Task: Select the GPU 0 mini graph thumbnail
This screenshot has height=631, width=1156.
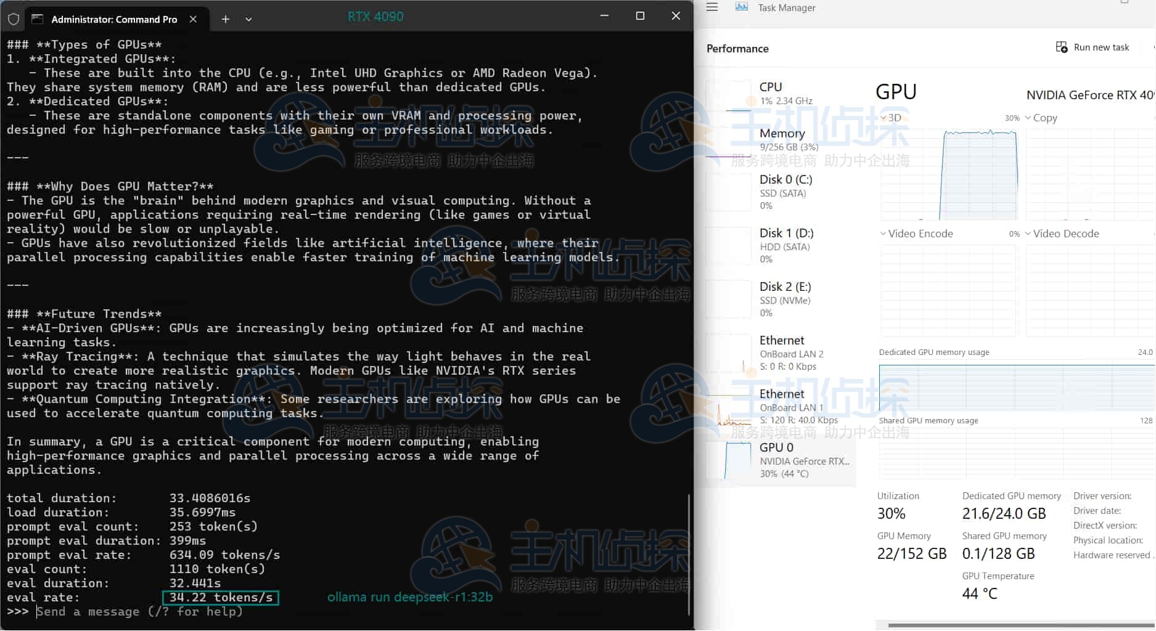Action: (728, 461)
